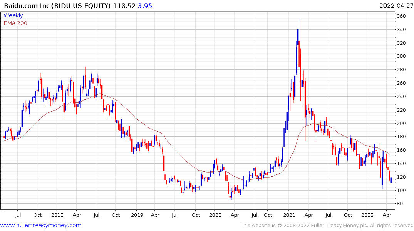Click the 340 price axis label
The height and width of the screenshot is (231, 414).
click(401, 29)
